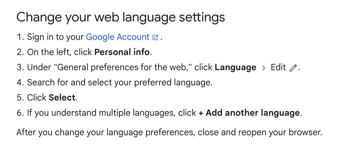Click the bold Personal info text
The width and height of the screenshot is (351, 149).
click(122, 52)
